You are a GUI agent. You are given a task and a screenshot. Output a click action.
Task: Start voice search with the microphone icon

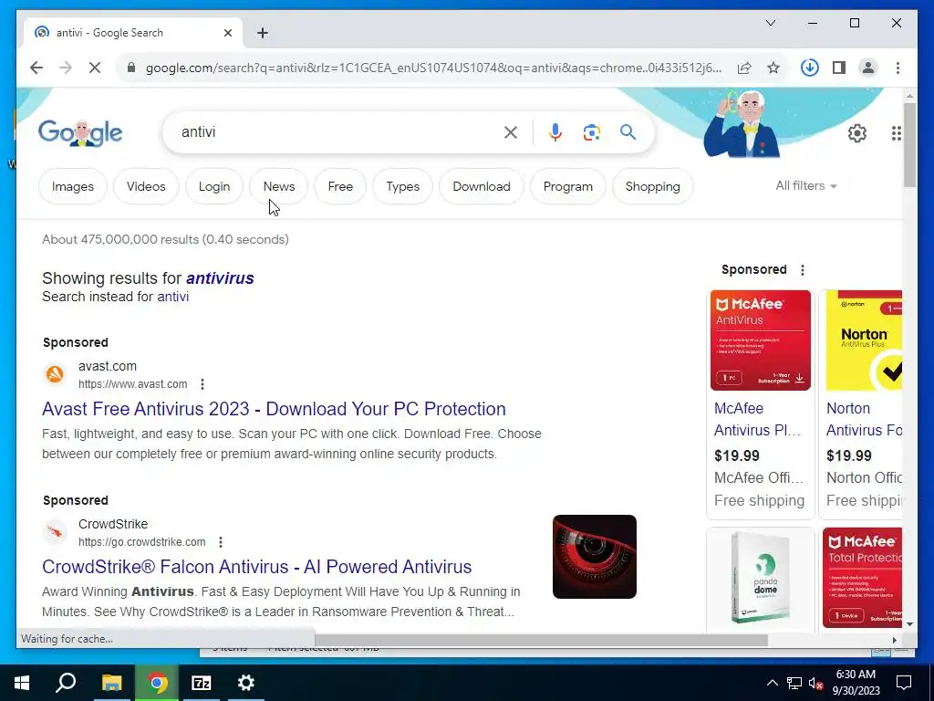pyautogui.click(x=555, y=132)
